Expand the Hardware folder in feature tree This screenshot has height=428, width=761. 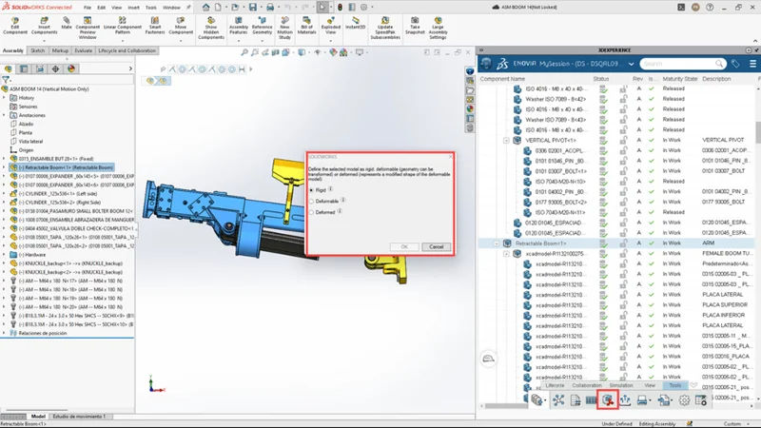[x=5, y=254]
